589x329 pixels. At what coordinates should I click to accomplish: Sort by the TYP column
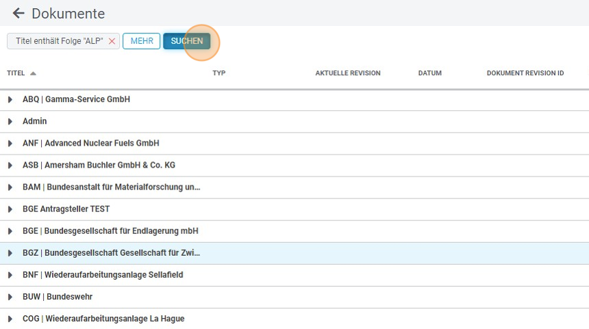[x=219, y=73]
